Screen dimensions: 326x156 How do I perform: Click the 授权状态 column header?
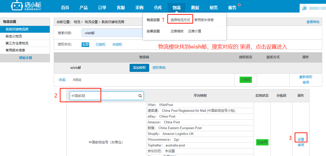click(x=246, y=57)
